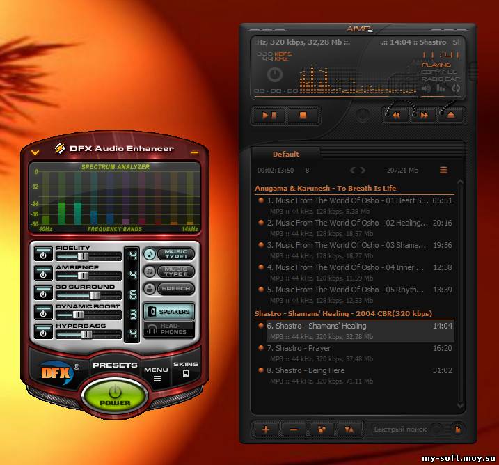Select Music Type II mode
Screen dimensions: 499x465
[169, 271]
